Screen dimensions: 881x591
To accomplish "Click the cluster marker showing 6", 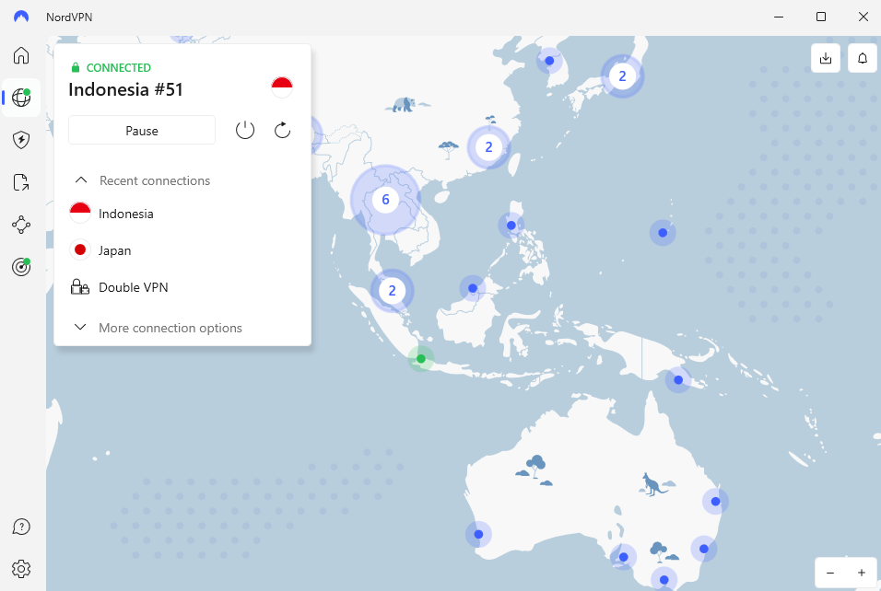I will (385, 199).
